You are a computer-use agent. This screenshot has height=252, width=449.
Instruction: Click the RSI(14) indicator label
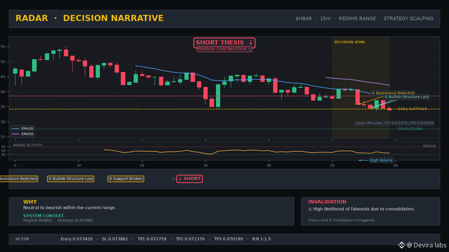click(x=429, y=146)
